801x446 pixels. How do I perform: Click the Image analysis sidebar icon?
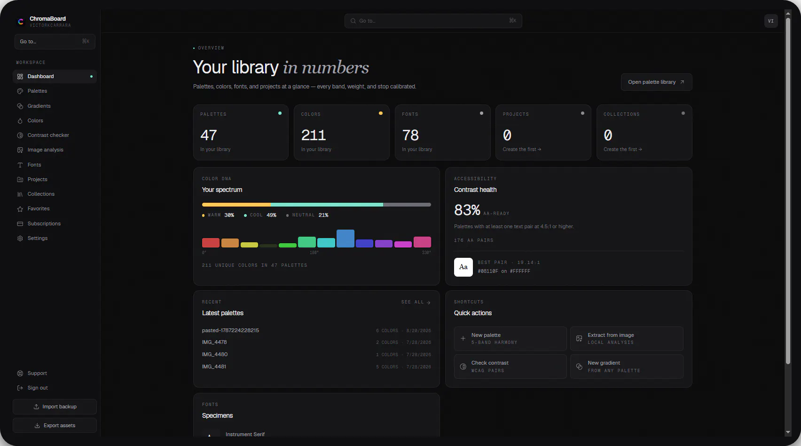(x=20, y=150)
